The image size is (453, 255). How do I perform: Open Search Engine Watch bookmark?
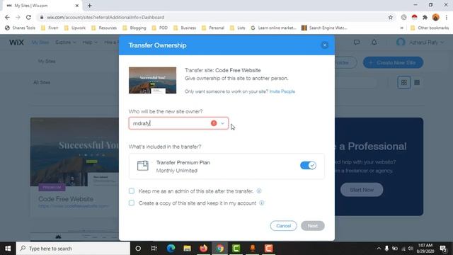(x=324, y=28)
